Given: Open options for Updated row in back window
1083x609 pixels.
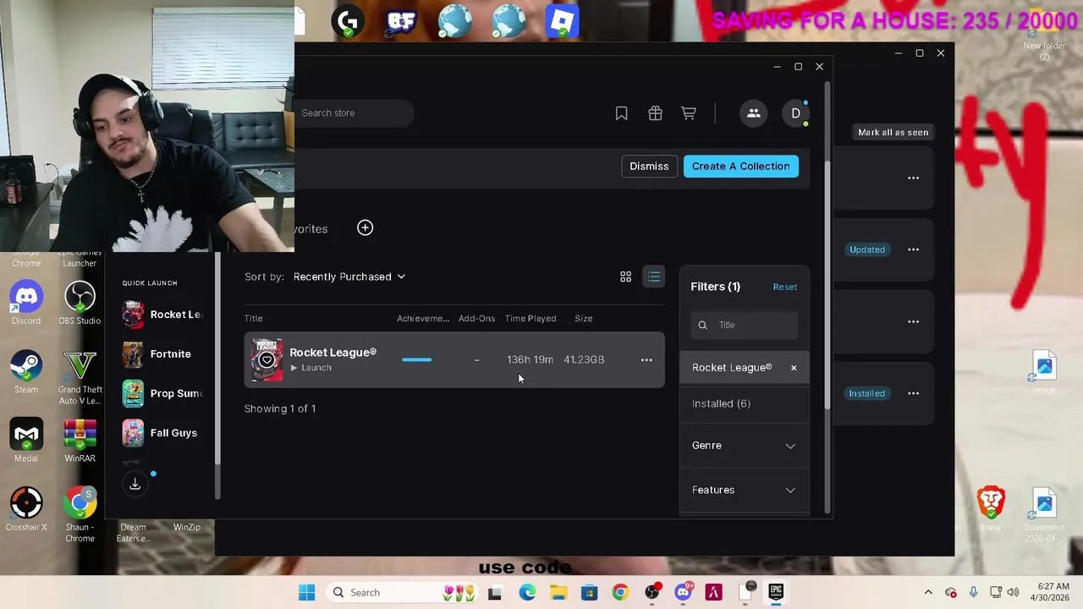Looking at the screenshot, I should coord(913,250).
